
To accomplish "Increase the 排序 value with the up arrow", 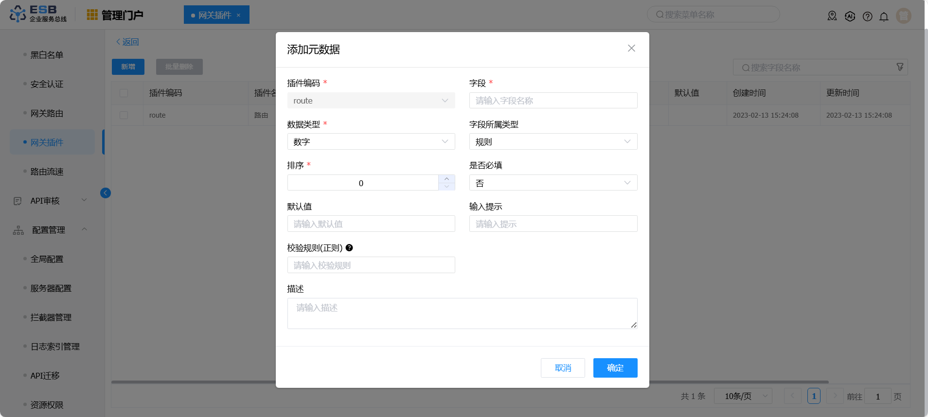I will (446, 179).
